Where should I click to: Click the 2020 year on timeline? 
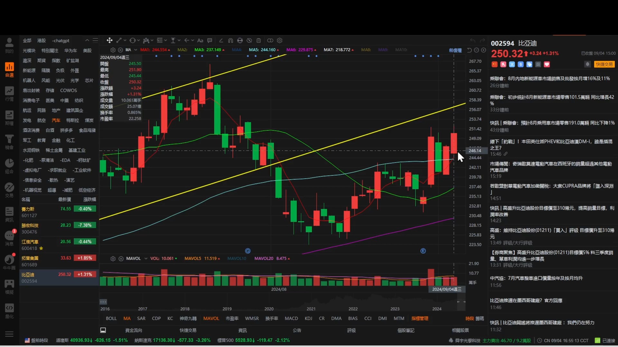click(x=269, y=309)
